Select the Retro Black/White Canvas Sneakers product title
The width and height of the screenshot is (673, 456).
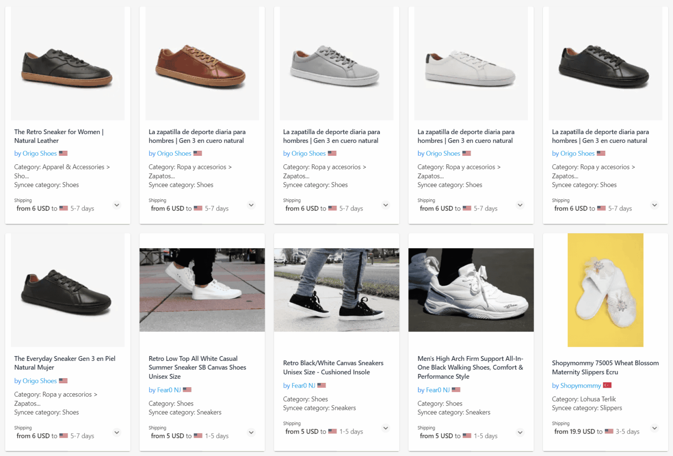(333, 367)
